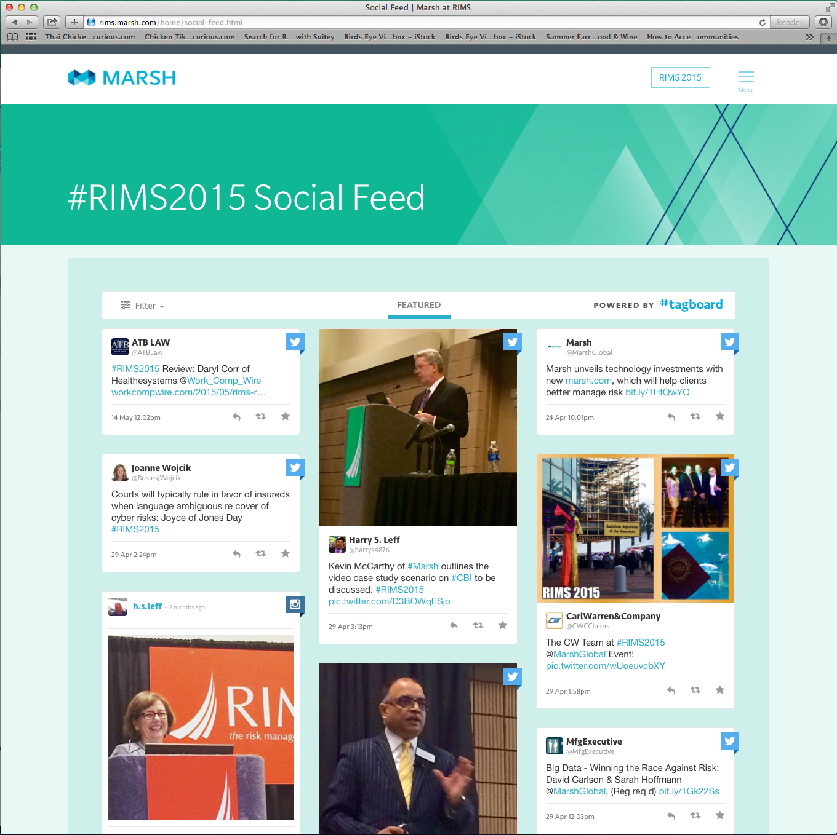The width and height of the screenshot is (837, 835).
Task: Open pic.twitter.com/wUoeuvcbXY link
Action: click(606, 666)
